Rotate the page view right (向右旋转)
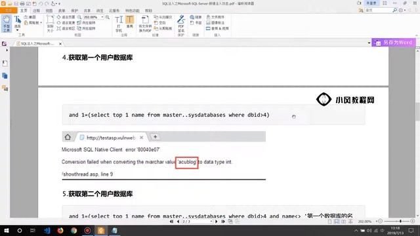 (x=86, y=28)
